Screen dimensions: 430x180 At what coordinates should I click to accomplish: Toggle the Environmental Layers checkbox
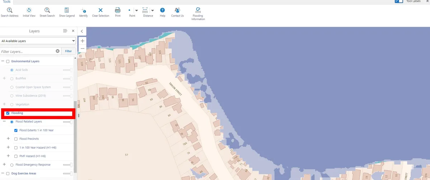(x=8, y=61)
